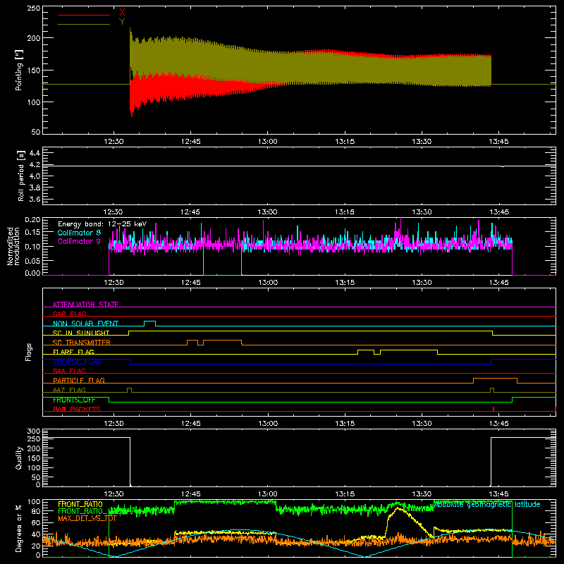Select the SAA_FLAG label

click(69, 371)
